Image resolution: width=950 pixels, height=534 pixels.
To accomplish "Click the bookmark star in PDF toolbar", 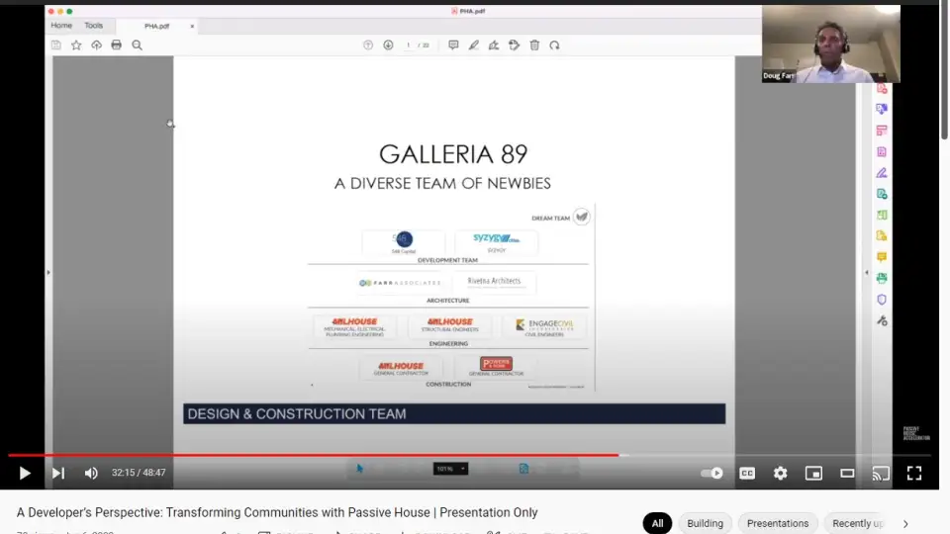I will coord(76,45).
